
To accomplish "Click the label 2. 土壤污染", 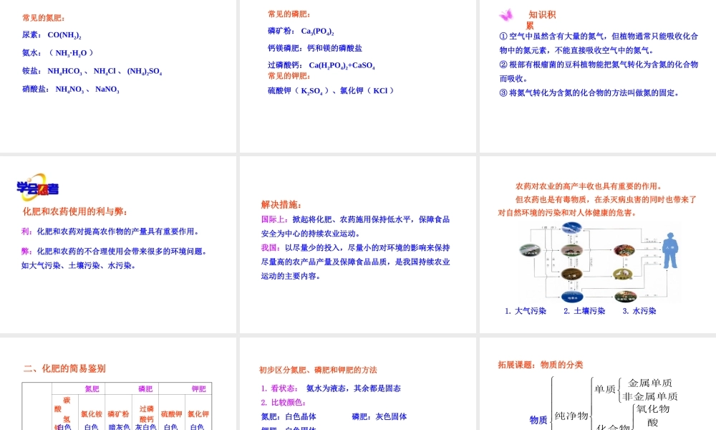I will pyautogui.click(x=584, y=311).
